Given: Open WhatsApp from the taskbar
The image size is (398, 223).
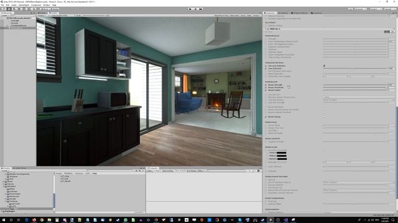Looking at the screenshot, I should pyautogui.click(x=126, y=220).
